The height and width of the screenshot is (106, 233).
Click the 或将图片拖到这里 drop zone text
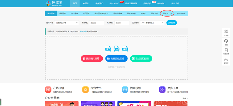click(x=116, y=67)
